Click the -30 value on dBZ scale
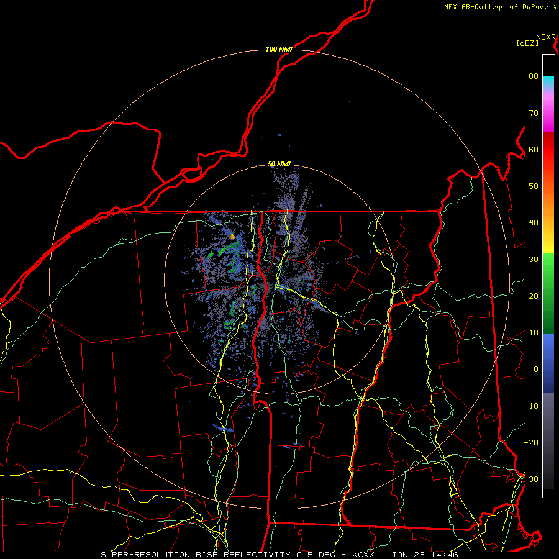This screenshot has height=559, width=559. (x=531, y=479)
